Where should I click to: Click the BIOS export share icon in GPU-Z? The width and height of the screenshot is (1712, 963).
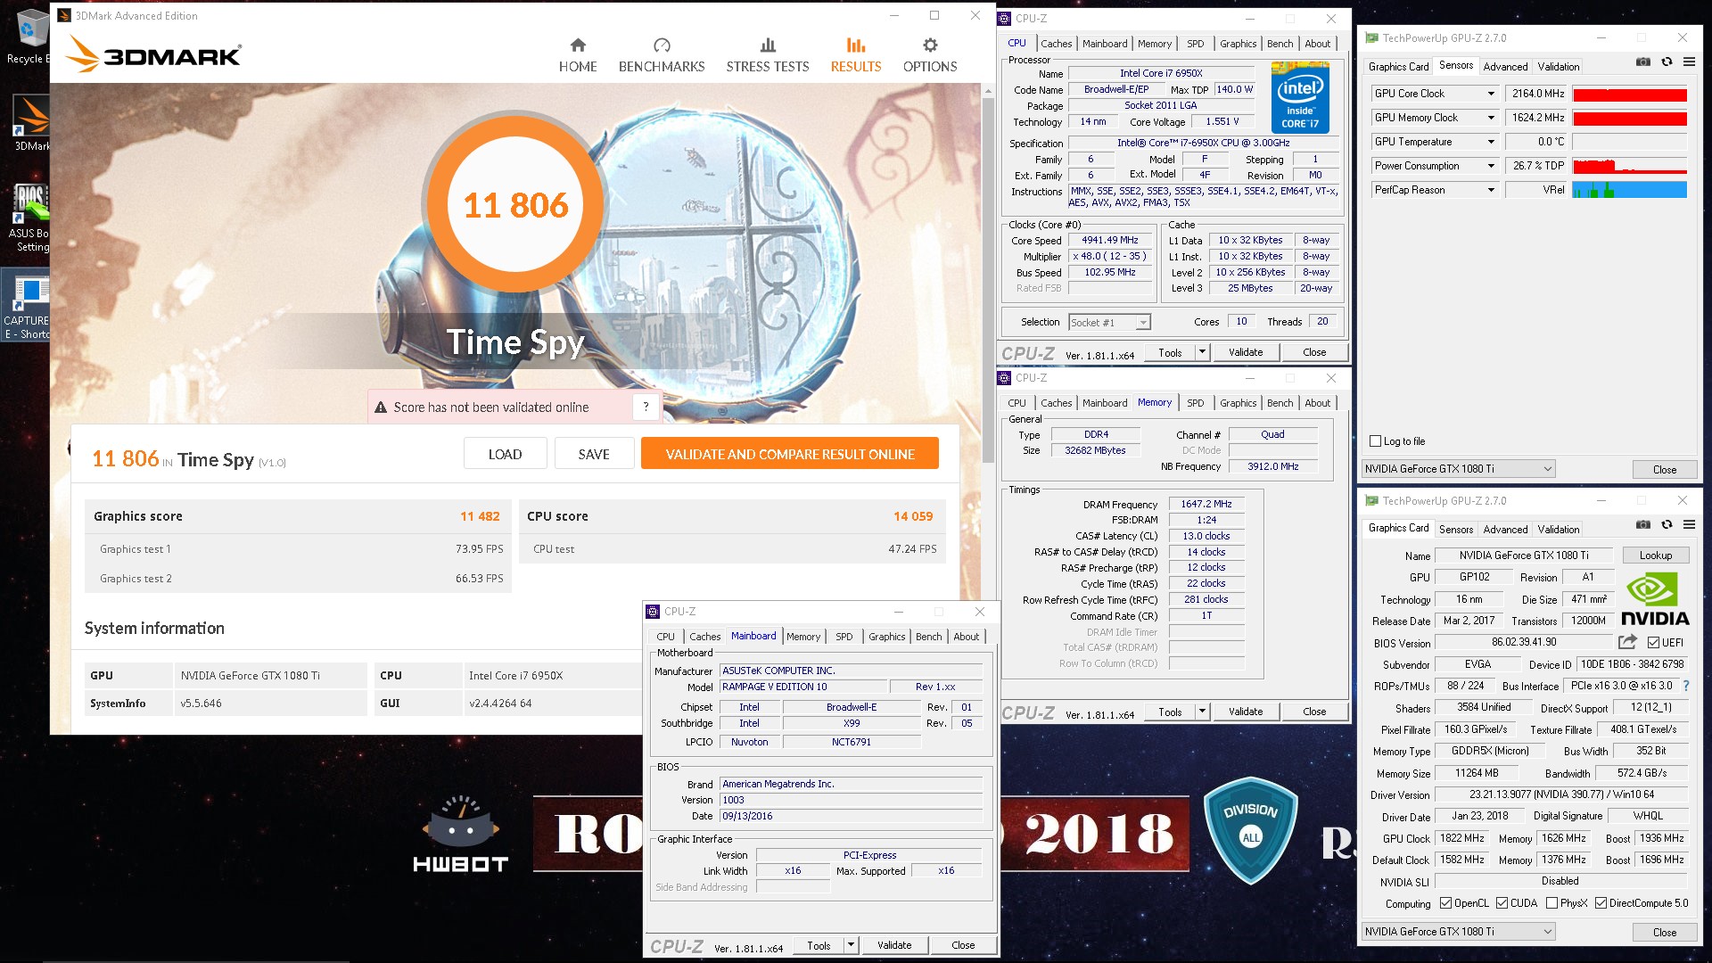pos(1627,642)
